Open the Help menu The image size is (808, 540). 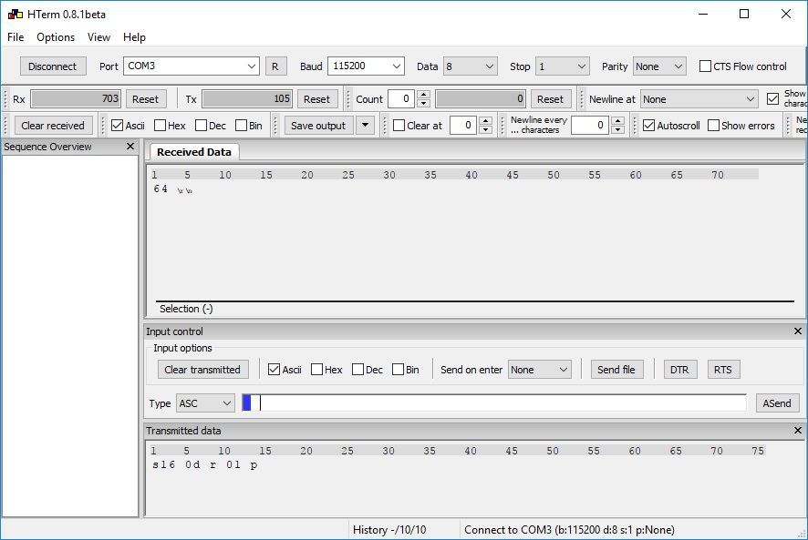(134, 37)
